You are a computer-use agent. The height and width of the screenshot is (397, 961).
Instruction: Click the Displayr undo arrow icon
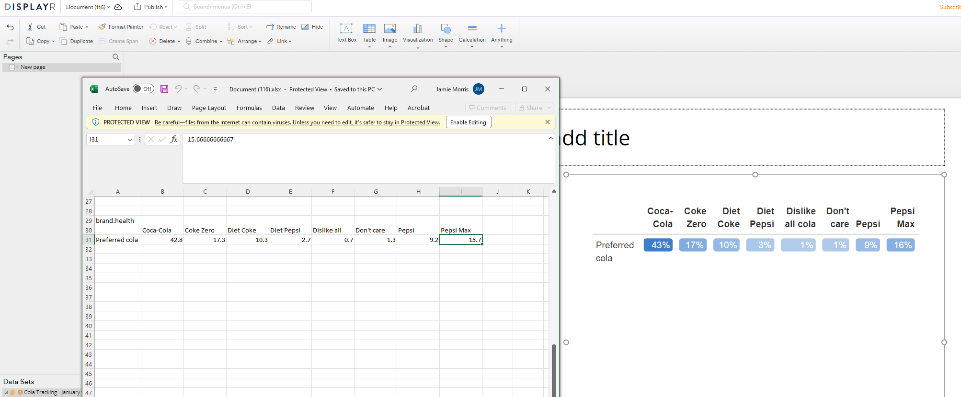click(10, 27)
